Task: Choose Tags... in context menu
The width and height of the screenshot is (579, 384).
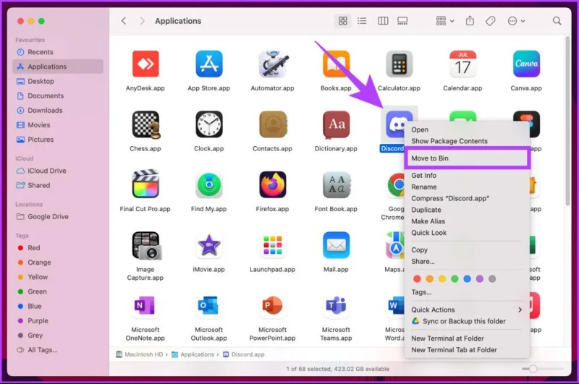Action: [467, 292]
